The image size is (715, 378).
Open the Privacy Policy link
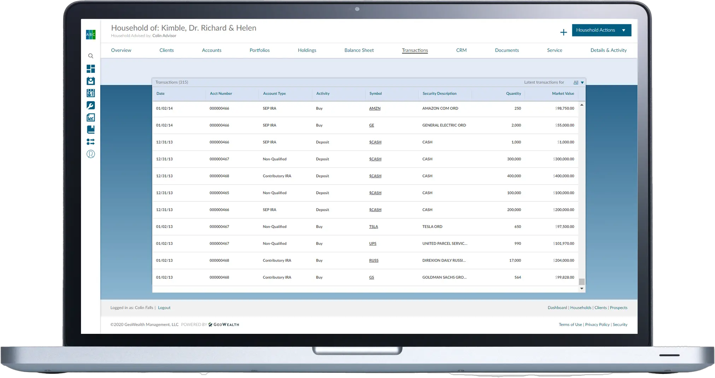597,325
